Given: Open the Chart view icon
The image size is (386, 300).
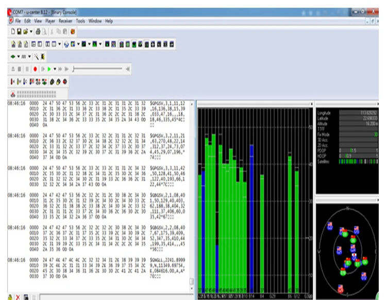Looking at the screenshot, I should [83, 44].
